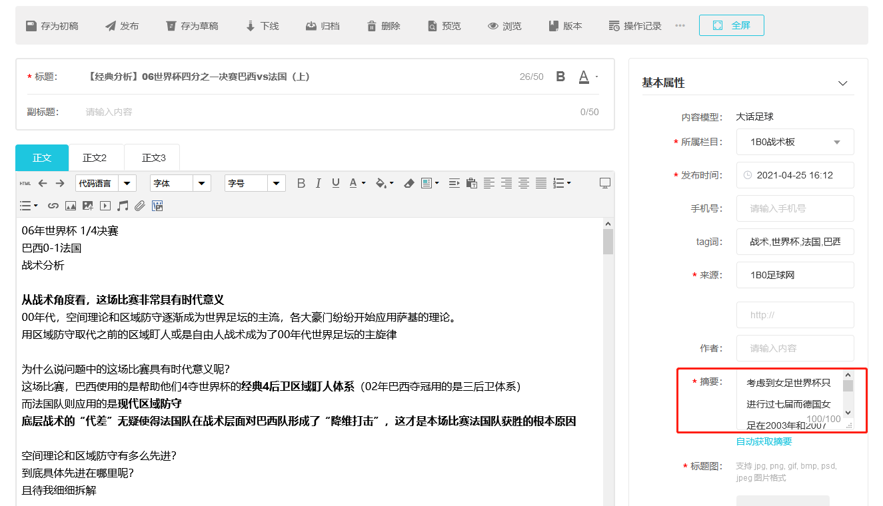Click the last icon in the editor's second toolbar row
Image resolution: width=883 pixels, height=506 pixels.
click(157, 206)
